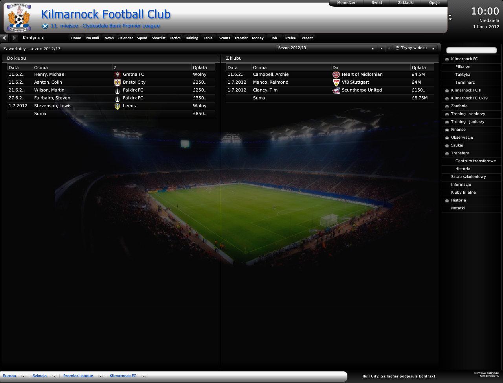Expand the Finanse sidebar section

(447, 130)
